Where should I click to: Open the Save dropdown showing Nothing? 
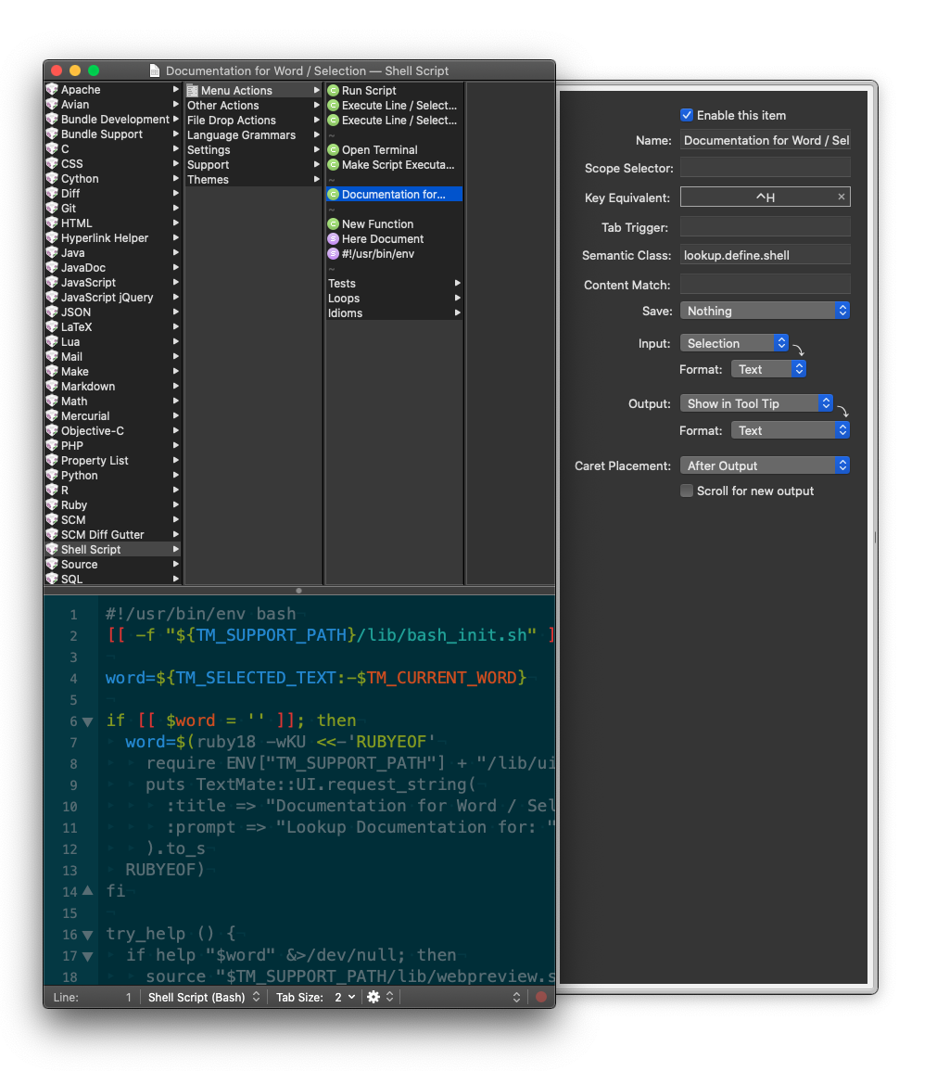click(x=765, y=311)
